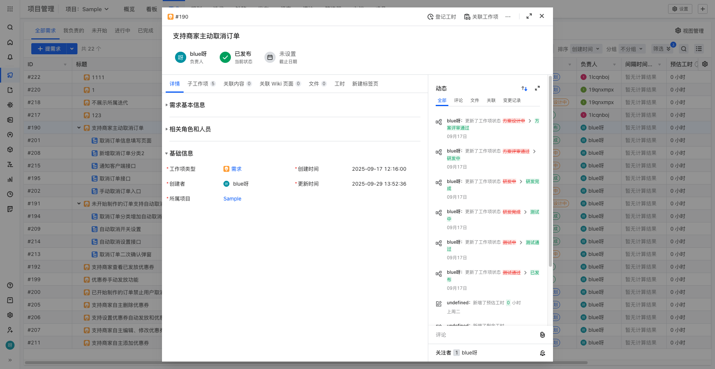The width and height of the screenshot is (715, 369).
Task: Switch to the 工时 tab
Action: 340,84
